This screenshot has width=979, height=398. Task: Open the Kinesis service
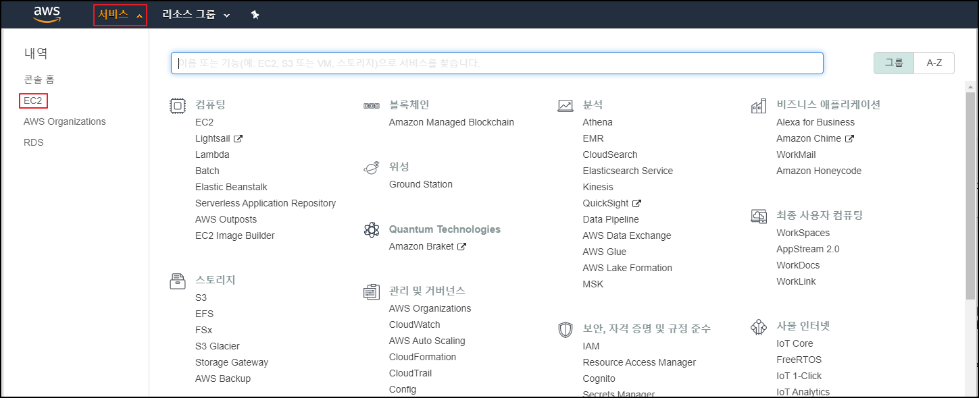point(598,187)
